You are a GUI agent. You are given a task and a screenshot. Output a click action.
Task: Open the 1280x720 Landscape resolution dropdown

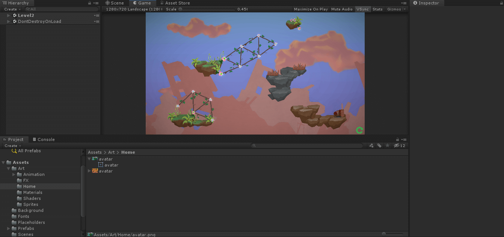[x=134, y=9]
